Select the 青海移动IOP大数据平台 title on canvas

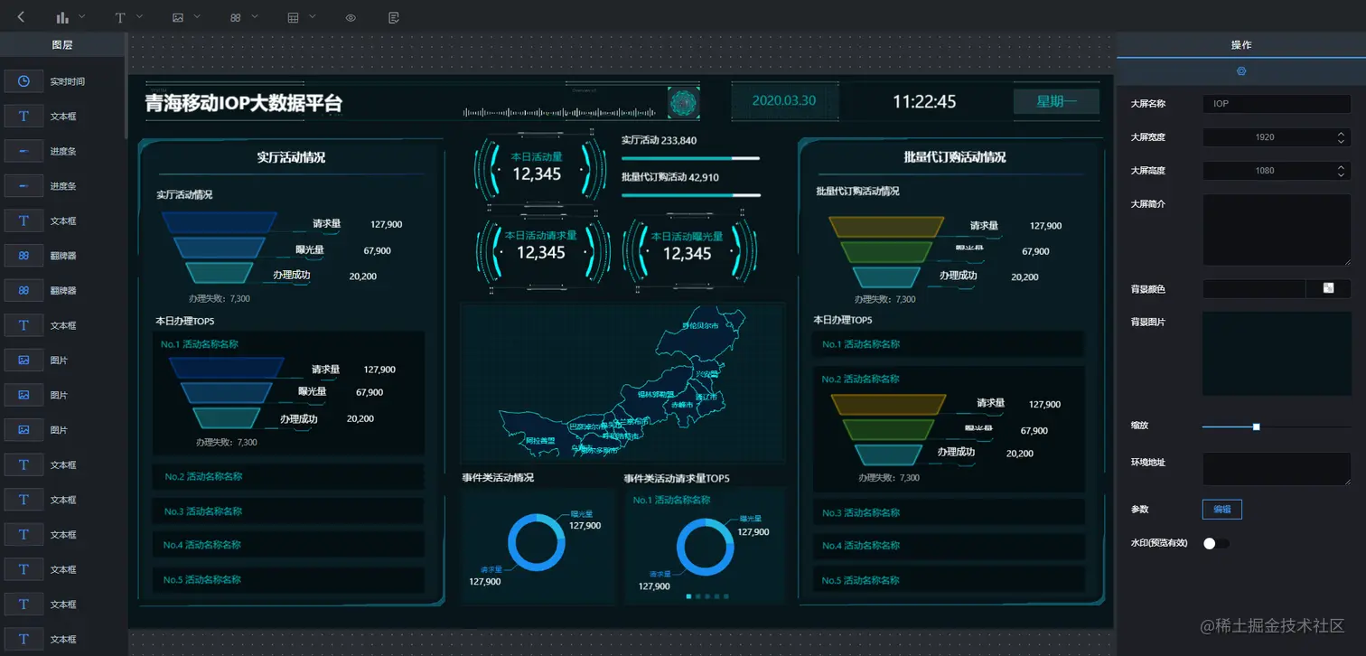[244, 103]
